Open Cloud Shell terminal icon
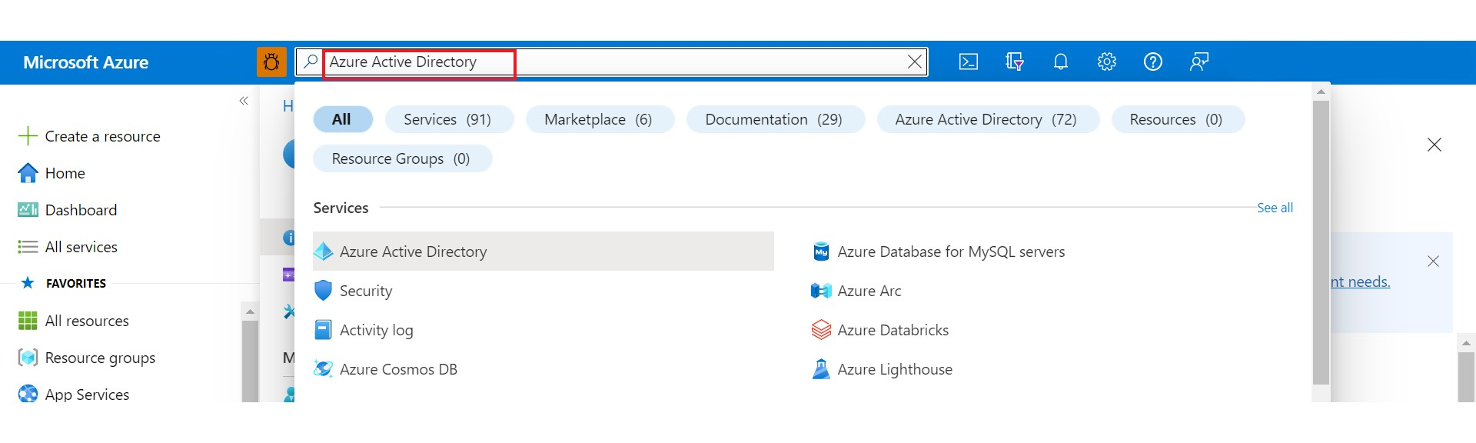 point(968,62)
